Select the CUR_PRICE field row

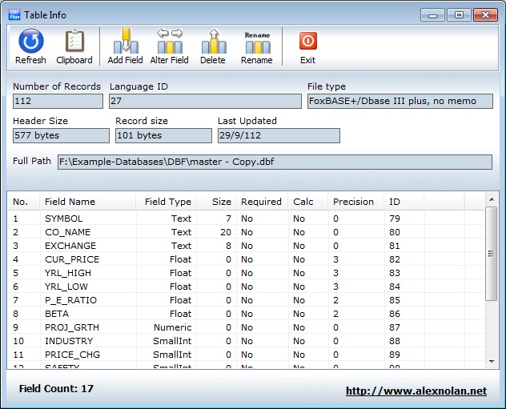click(70, 259)
